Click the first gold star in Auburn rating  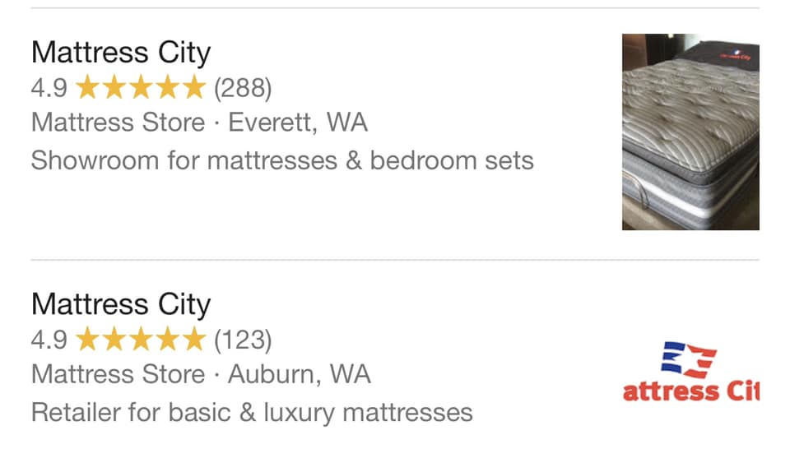[88, 339]
